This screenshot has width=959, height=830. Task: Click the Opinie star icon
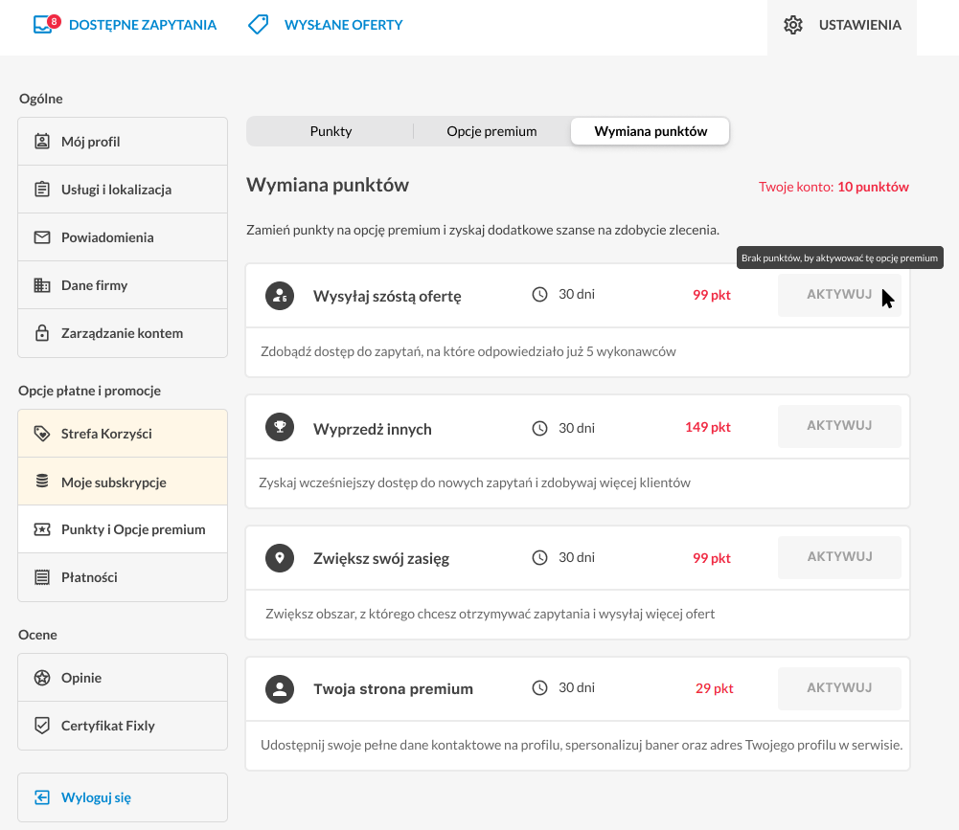[x=41, y=677]
